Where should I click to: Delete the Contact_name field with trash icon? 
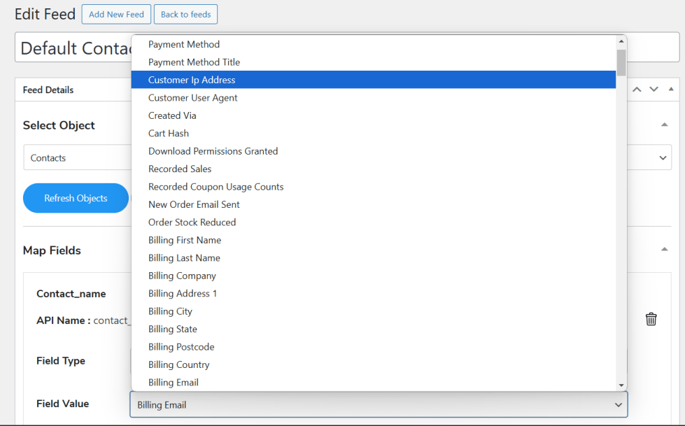tap(651, 319)
